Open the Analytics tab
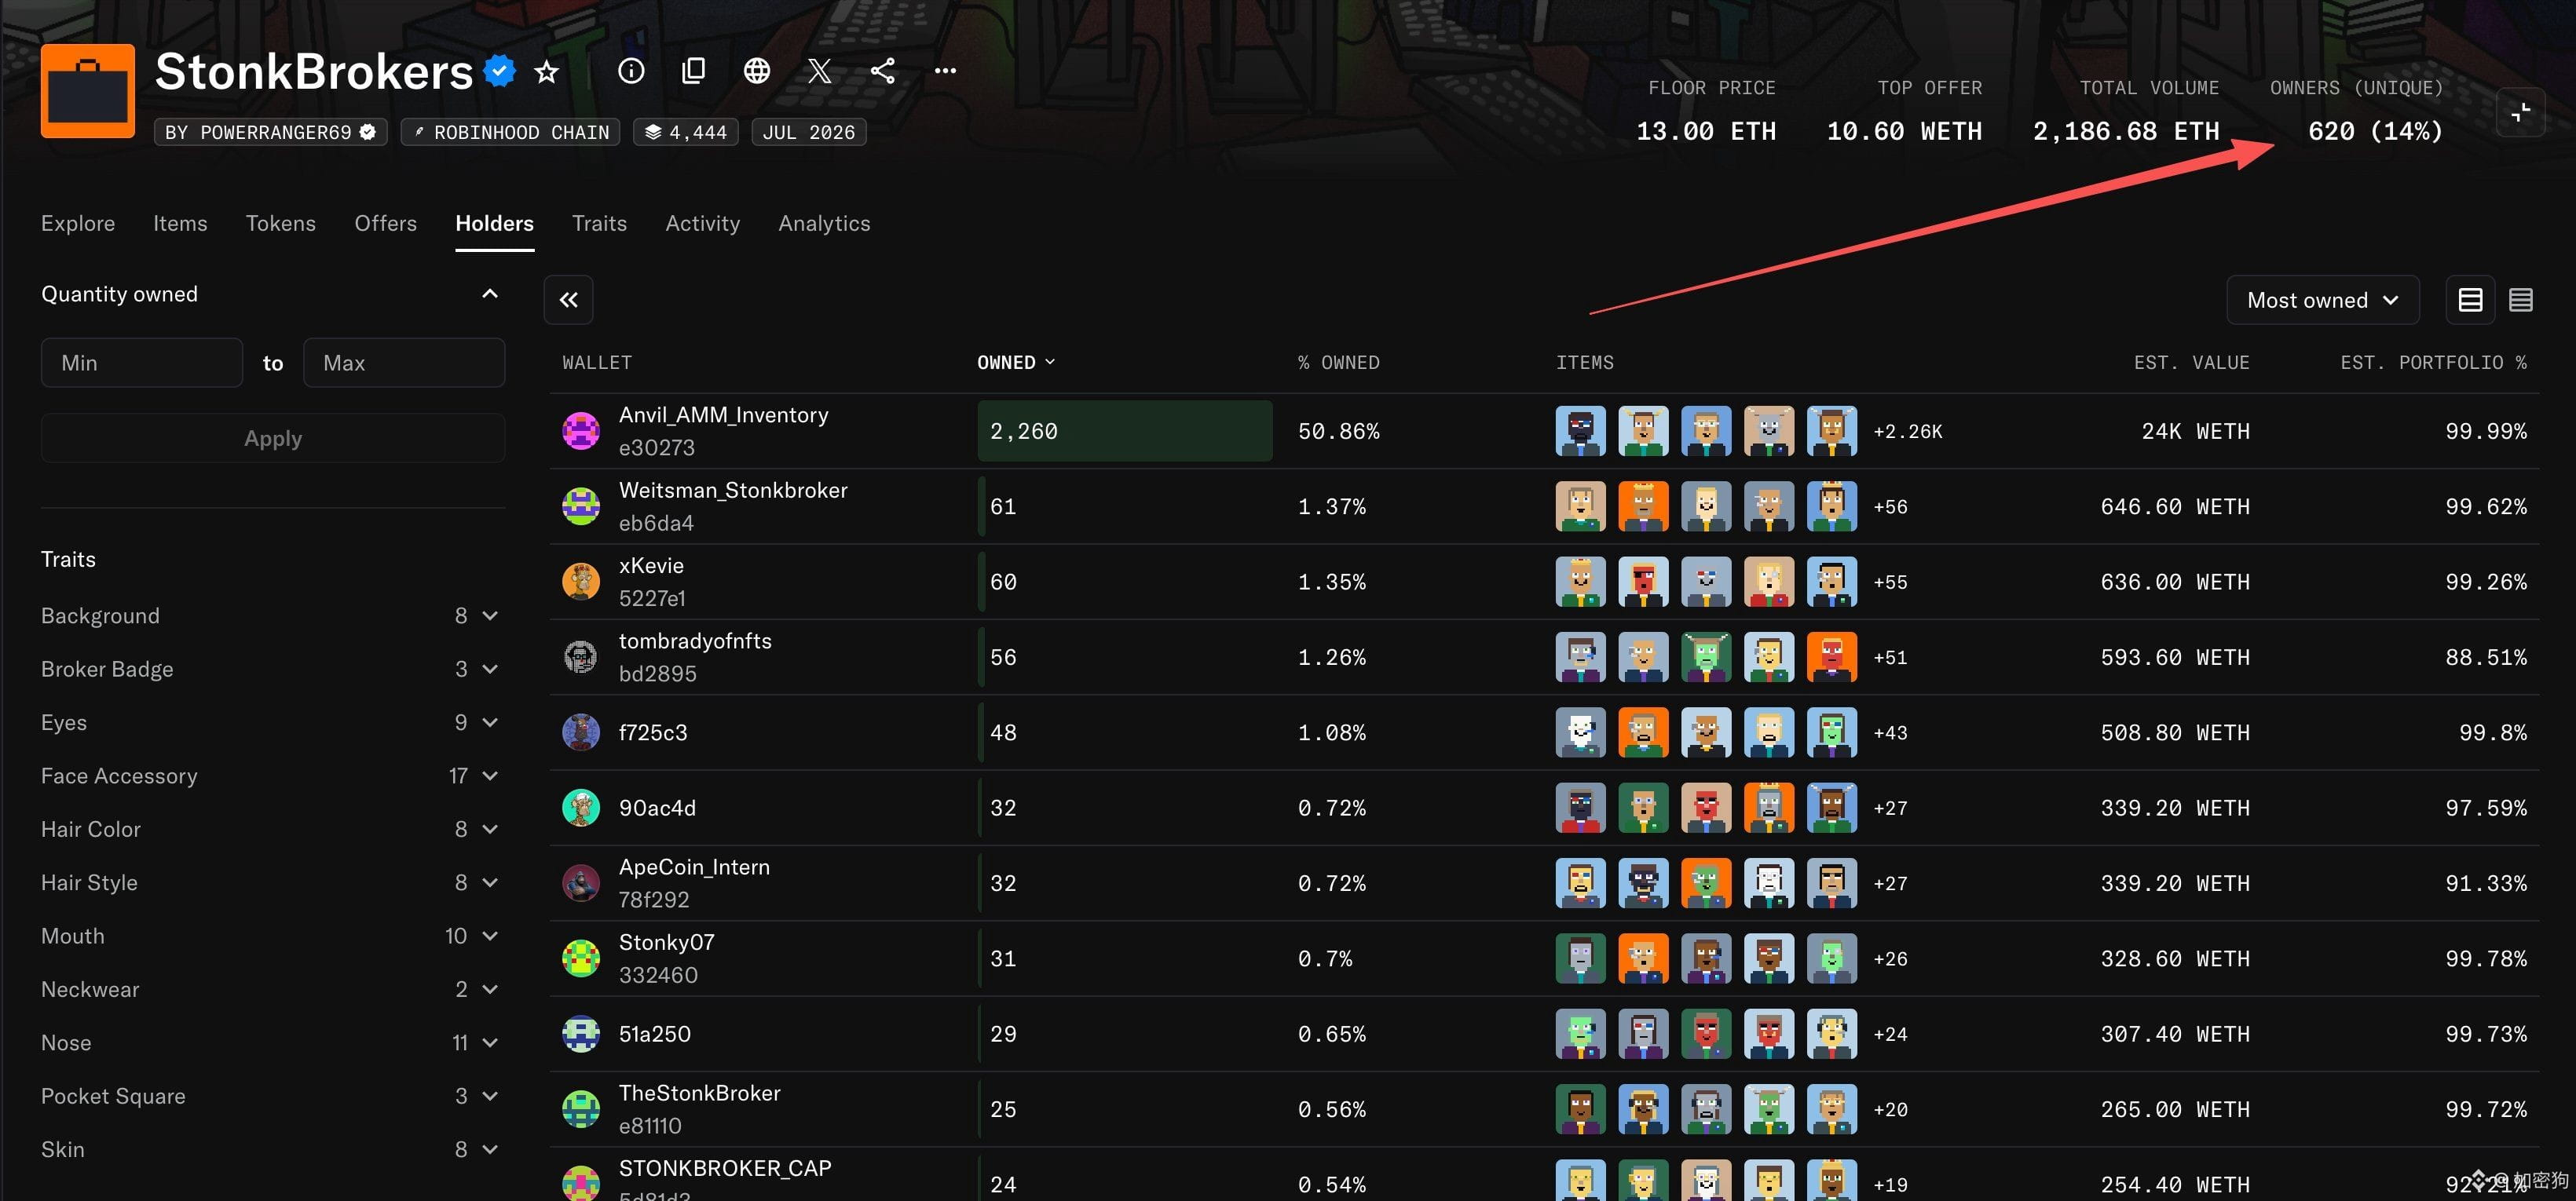 coord(824,224)
